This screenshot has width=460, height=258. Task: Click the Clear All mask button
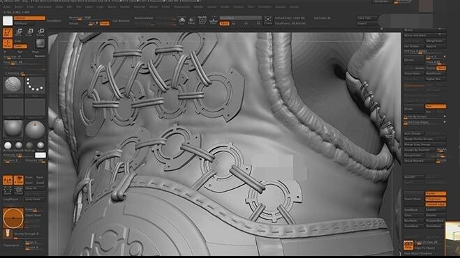coord(35,188)
